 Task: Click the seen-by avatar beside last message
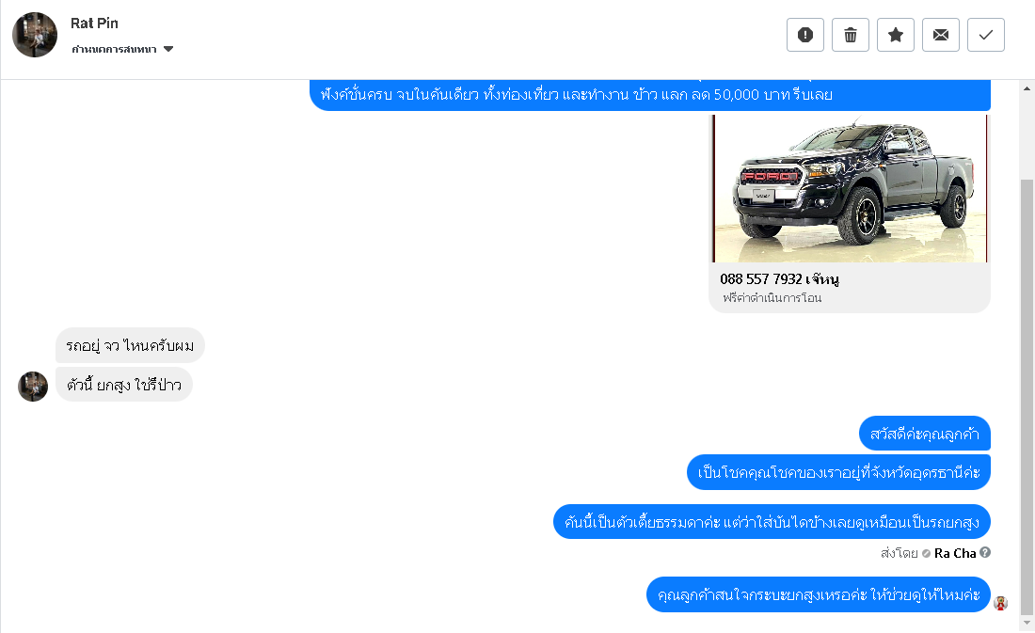1001,603
